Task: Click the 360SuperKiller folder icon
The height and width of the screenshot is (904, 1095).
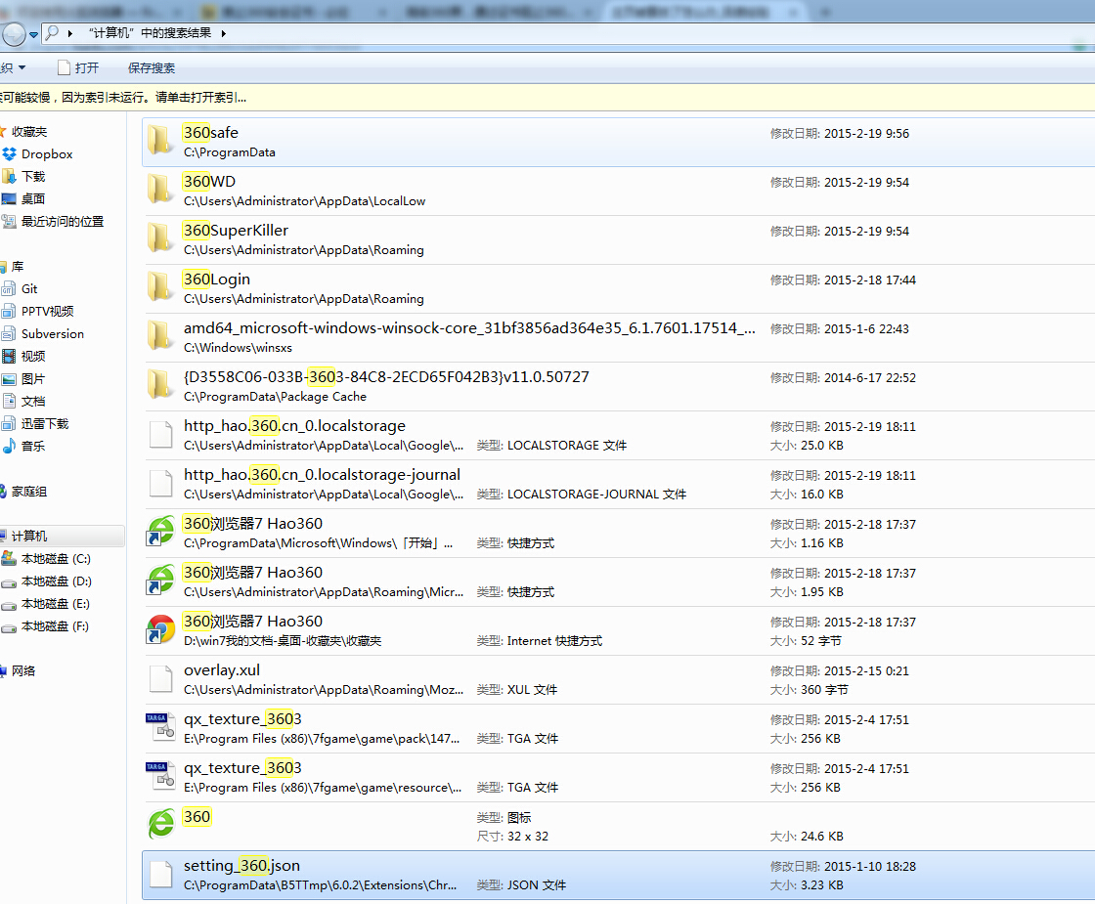Action: 160,238
